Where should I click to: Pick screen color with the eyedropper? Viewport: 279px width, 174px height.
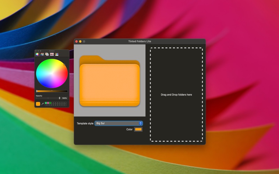[42, 104]
